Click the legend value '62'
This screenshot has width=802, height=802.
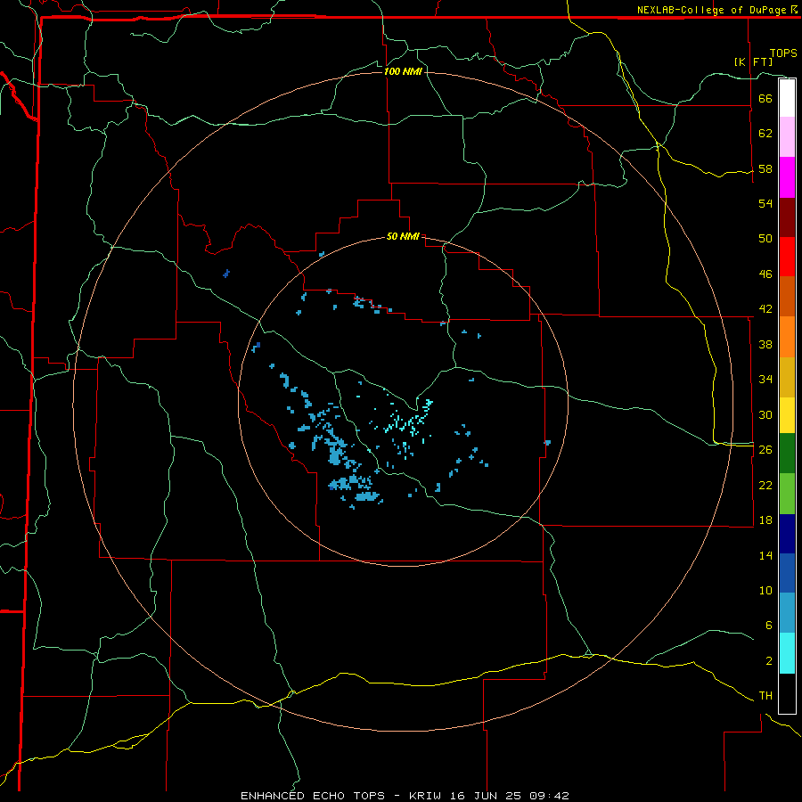[x=765, y=134]
